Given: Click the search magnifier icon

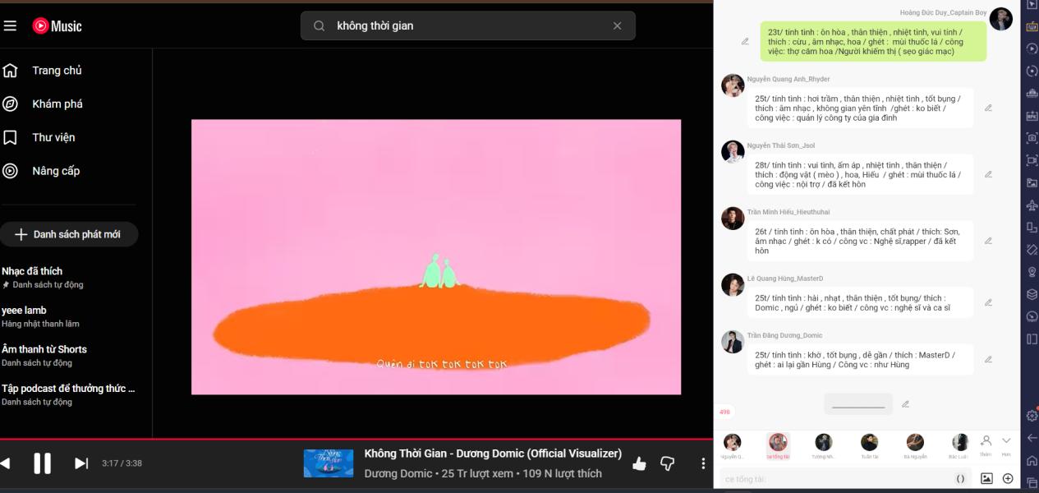Looking at the screenshot, I should pyautogui.click(x=319, y=25).
